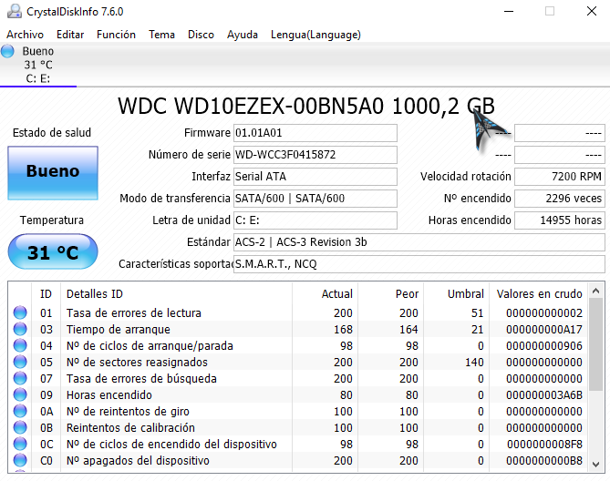Image resolution: width=610 pixels, height=481 pixels.
Task: Open the Archivo menu
Action: click(25, 35)
